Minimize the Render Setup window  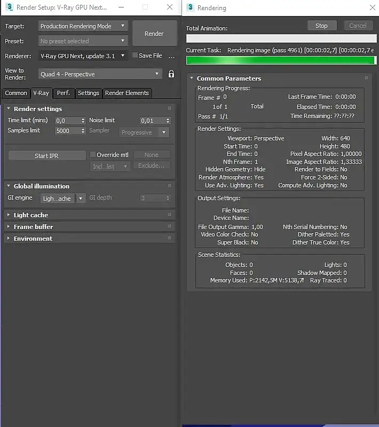click(x=121, y=7)
